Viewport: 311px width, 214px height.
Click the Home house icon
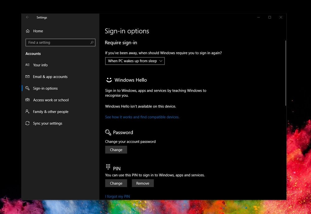coord(28,31)
